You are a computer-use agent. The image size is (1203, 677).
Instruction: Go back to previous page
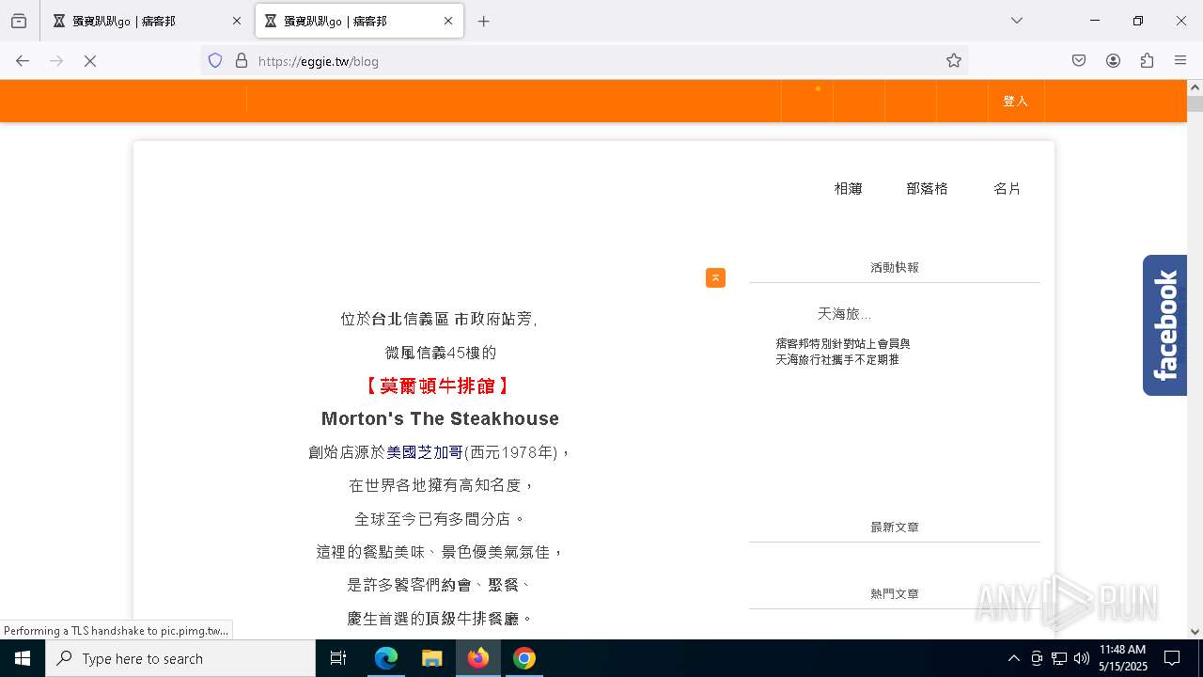[23, 60]
